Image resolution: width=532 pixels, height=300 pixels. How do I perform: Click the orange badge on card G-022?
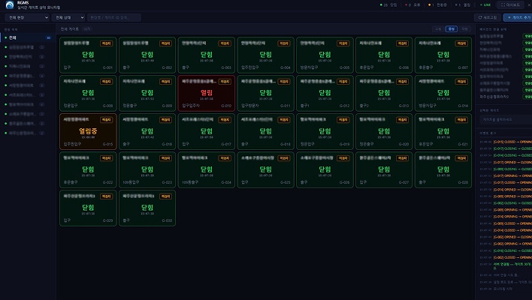(106, 158)
